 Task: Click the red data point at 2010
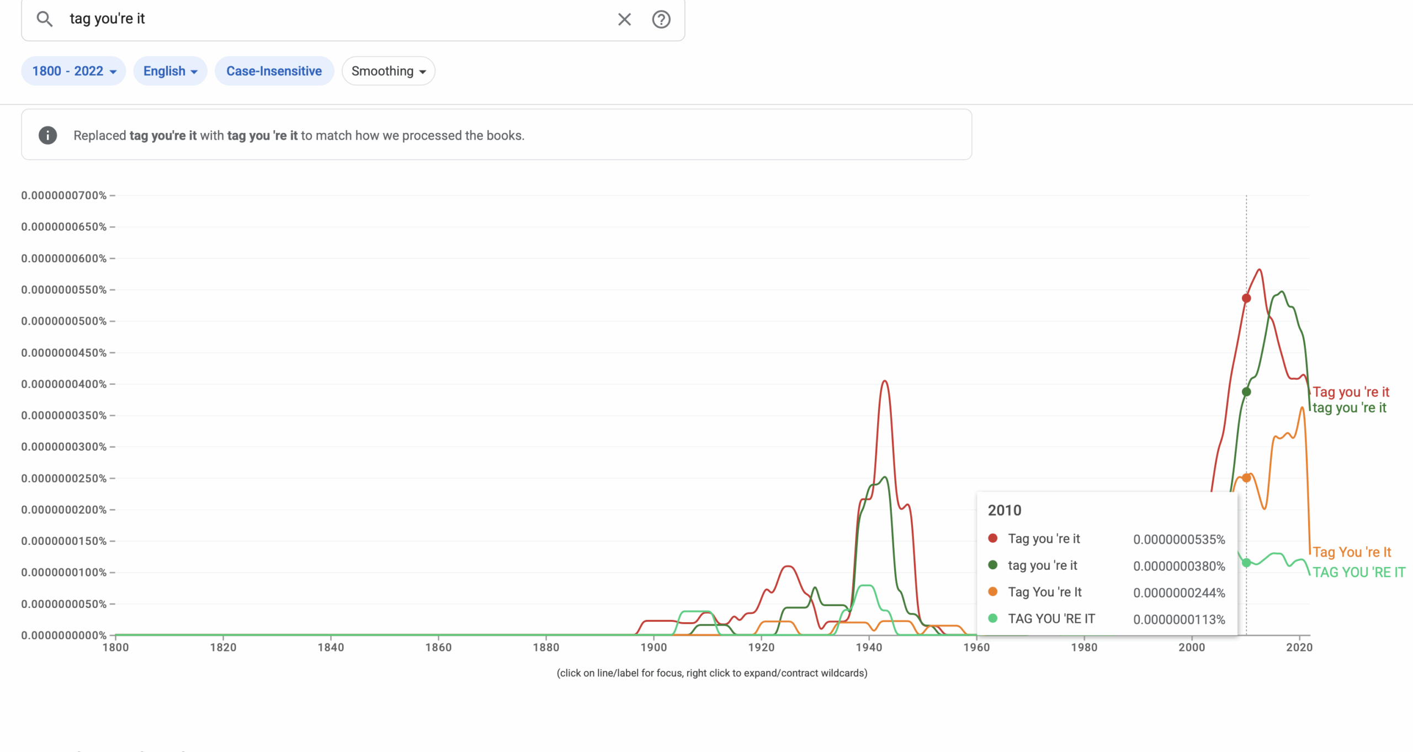pos(1246,298)
